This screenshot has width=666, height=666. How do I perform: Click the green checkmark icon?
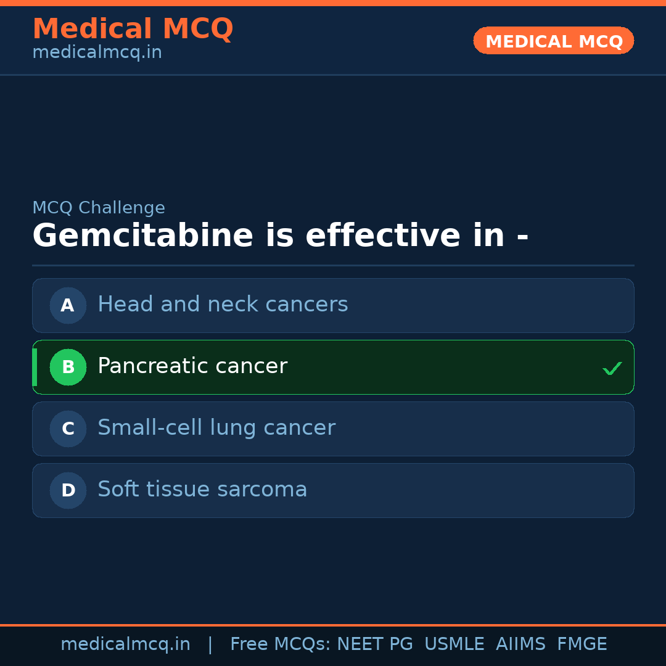click(x=612, y=369)
